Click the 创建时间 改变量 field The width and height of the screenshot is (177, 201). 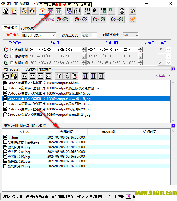[x=150, y=50]
